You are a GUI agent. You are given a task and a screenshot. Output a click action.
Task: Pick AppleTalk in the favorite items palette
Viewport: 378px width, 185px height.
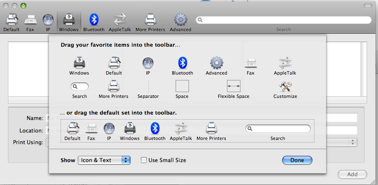click(285, 63)
